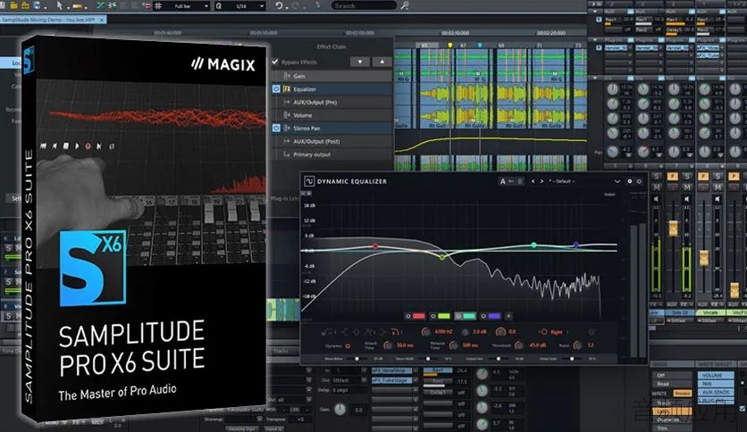Select the red EQ band node on curve

pos(375,246)
